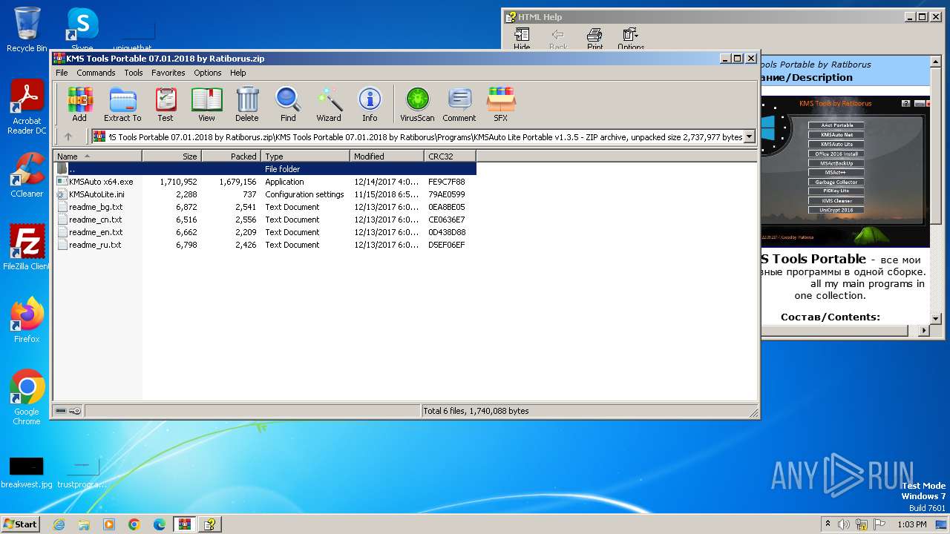Run the Test archive tool

tap(166, 104)
